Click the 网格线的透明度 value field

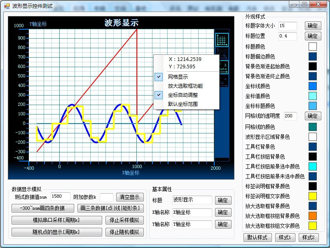coord(290,116)
